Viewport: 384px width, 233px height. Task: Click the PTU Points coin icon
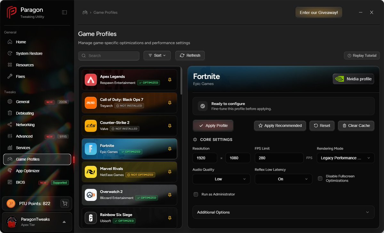pos(11,203)
